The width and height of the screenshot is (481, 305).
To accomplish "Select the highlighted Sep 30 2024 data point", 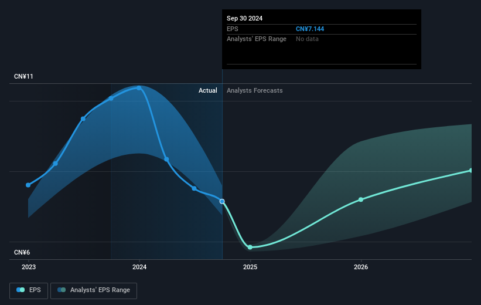I will click(x=222, y=202).
